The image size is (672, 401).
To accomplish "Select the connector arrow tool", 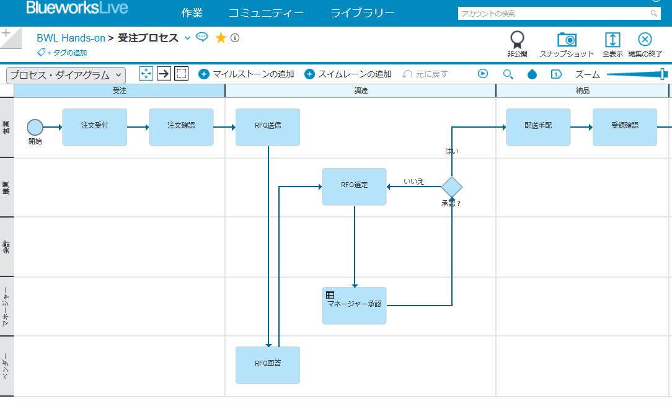I will pos(163,74).
